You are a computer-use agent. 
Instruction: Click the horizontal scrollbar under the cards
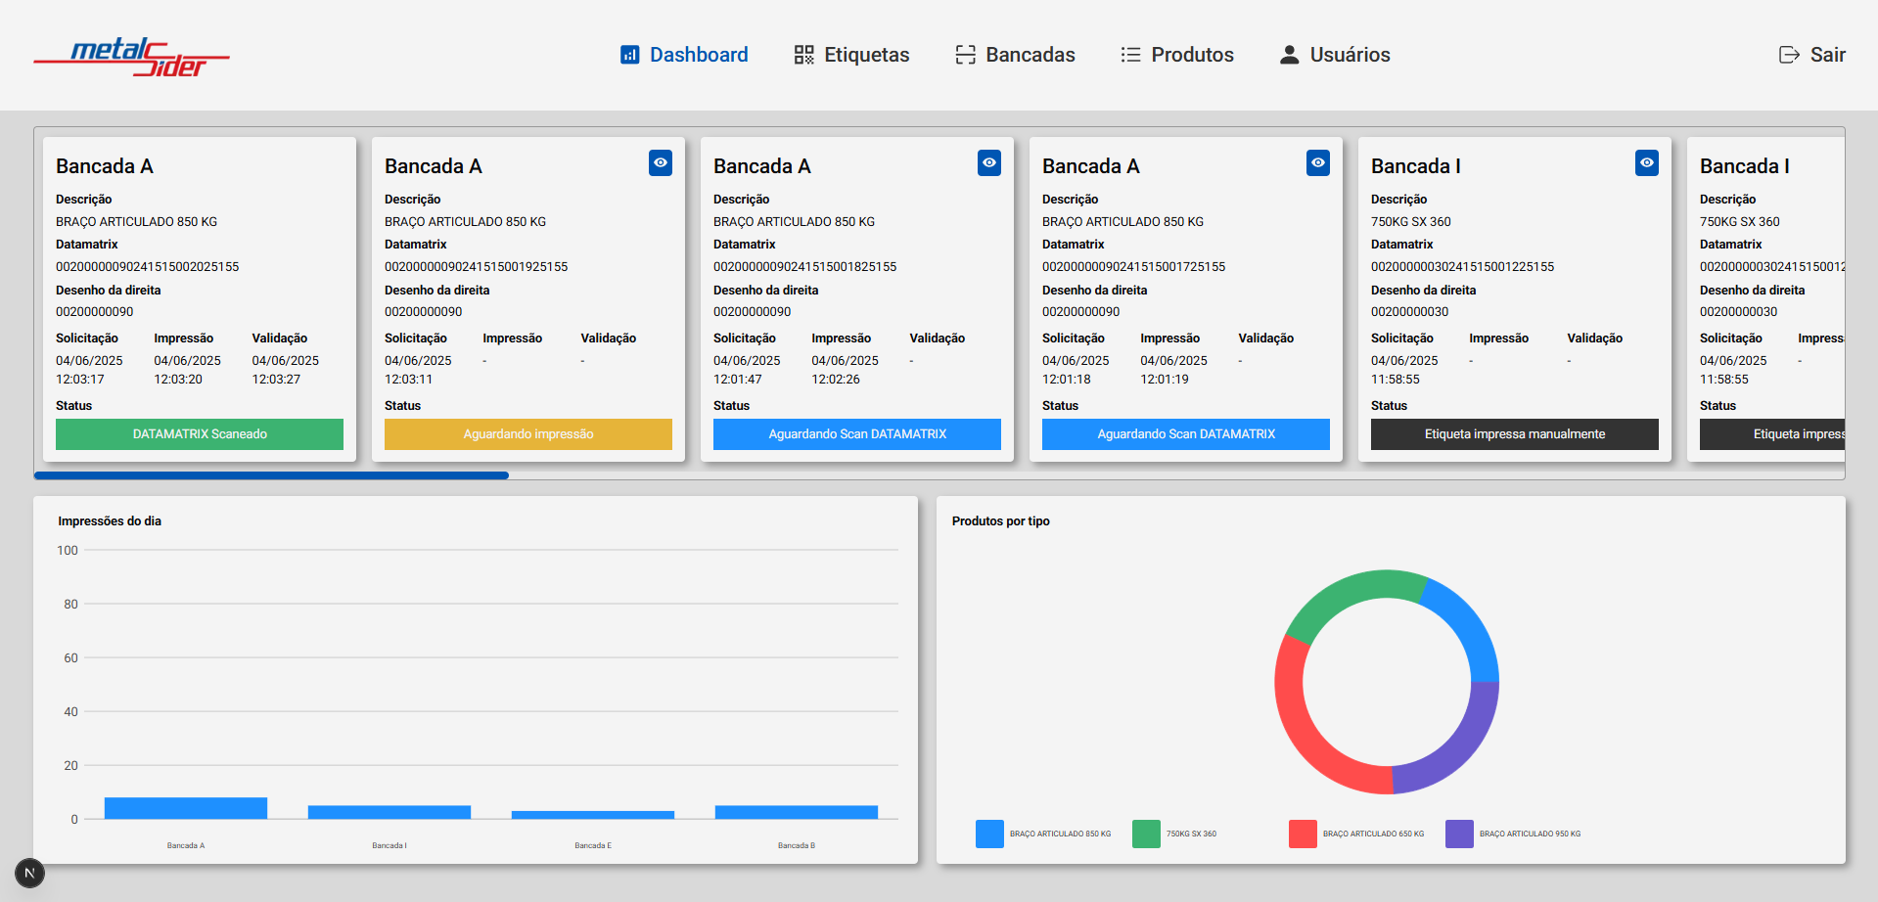271,475
